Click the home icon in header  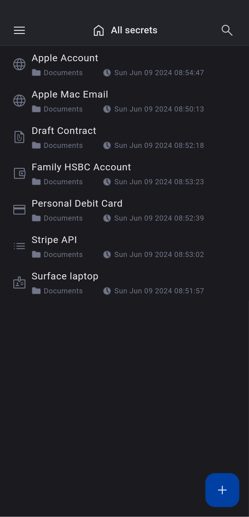pos(99,30)
